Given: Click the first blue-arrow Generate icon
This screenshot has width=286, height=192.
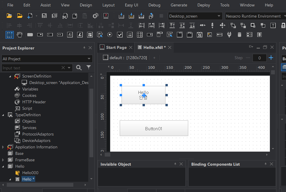Looking at the screenshot, I should coord(121,16).
